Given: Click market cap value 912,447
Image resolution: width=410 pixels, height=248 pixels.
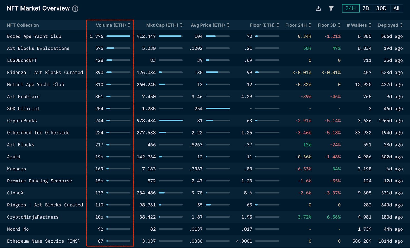Looking at the screenshot, I should tap(146, 36).
